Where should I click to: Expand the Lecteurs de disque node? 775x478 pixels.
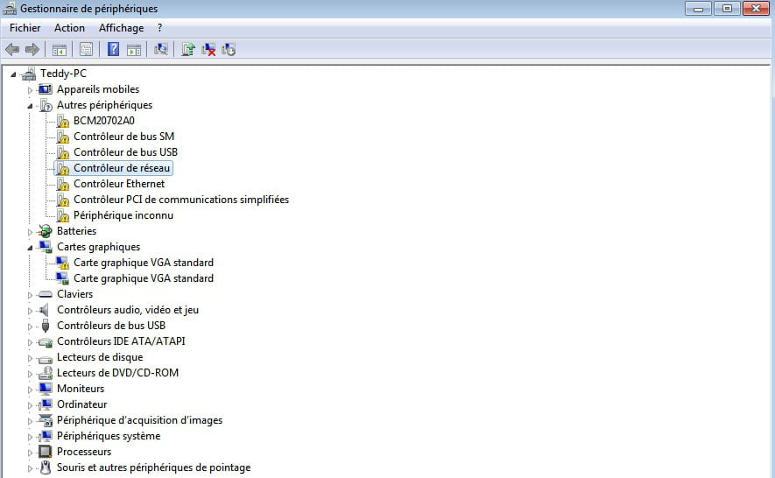pos(30,358)
